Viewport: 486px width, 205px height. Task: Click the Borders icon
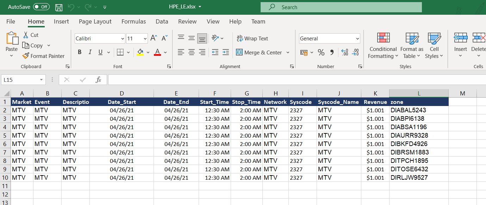tap(120, 52)
